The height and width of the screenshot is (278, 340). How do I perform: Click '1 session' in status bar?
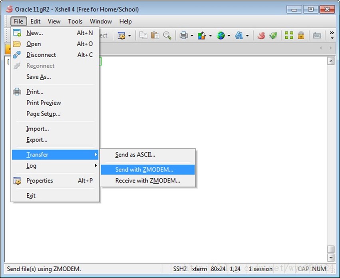tap(260, 269)
